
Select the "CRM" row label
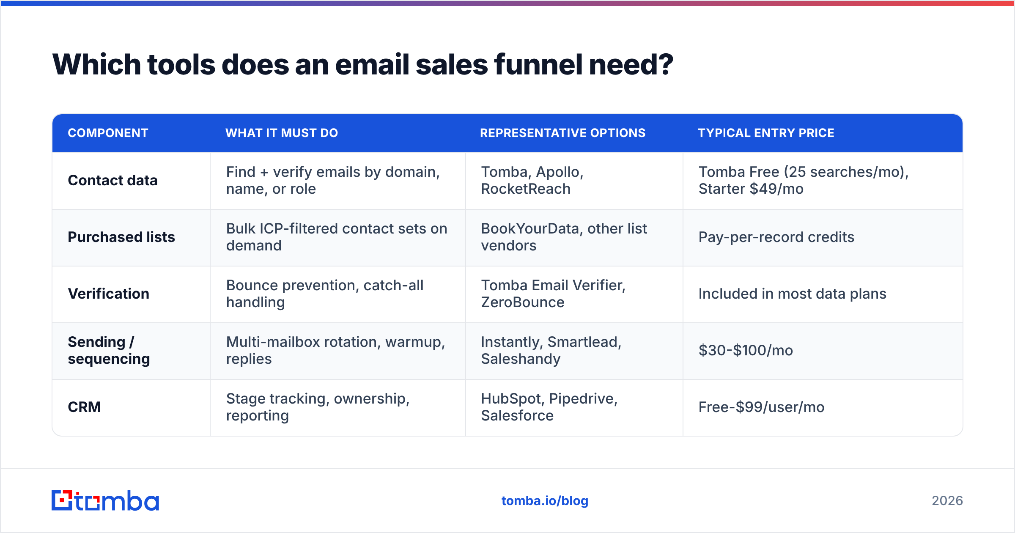pyautogui.click(x=84, y=407)
